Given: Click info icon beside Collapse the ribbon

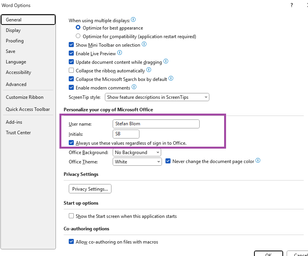Looking at the screenshot, I should tap(149, 70).
